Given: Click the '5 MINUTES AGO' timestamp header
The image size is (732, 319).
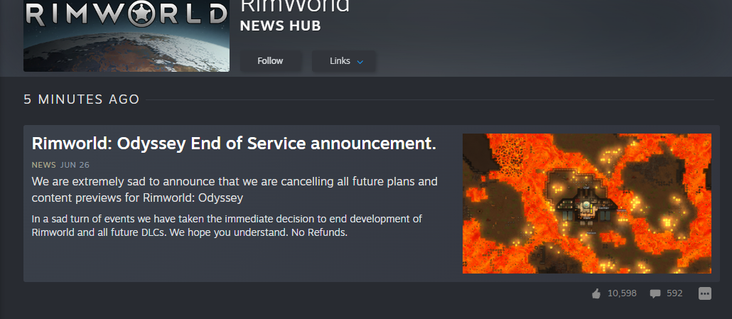Looking at the screenshot, I should [82, 99].
